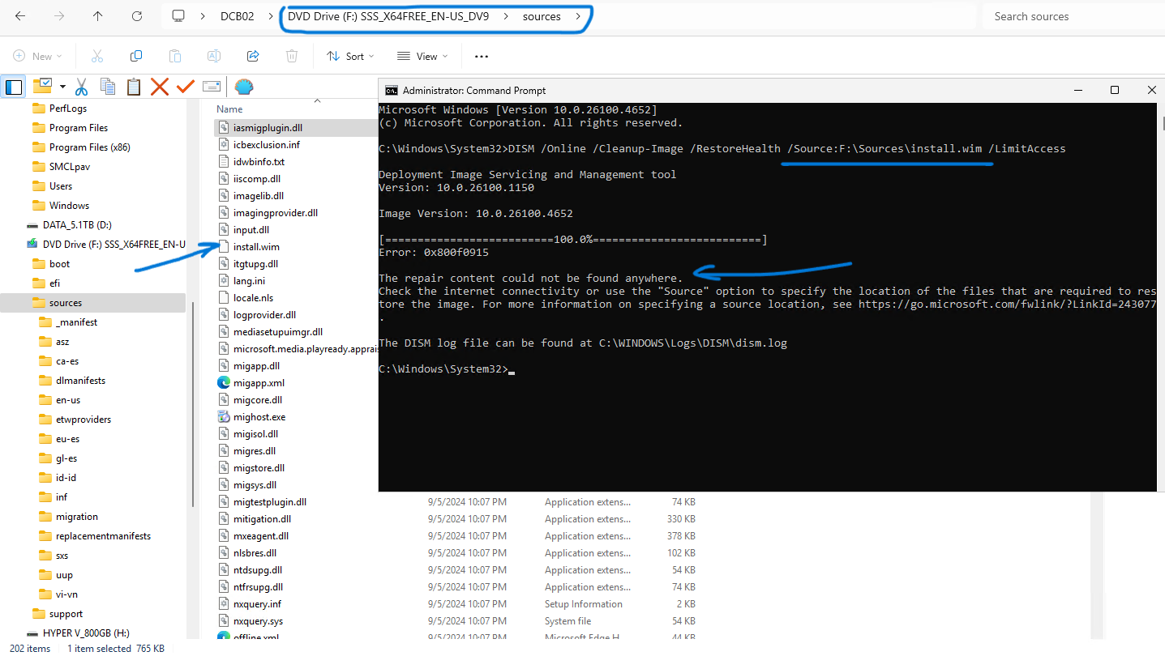This screenshot has height=656, width=1165.
Task: Refresh the sources folder view
Action: coord(137,16)
